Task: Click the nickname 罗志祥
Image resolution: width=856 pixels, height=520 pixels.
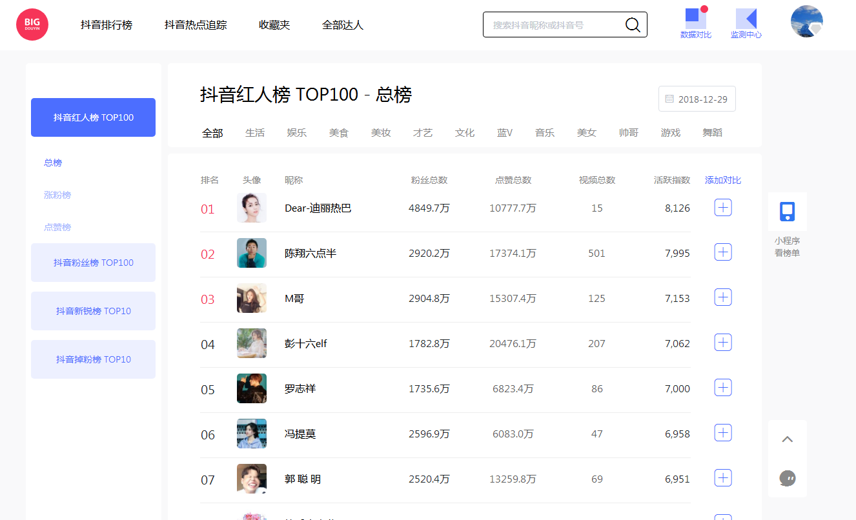Action: coord(300,388)
